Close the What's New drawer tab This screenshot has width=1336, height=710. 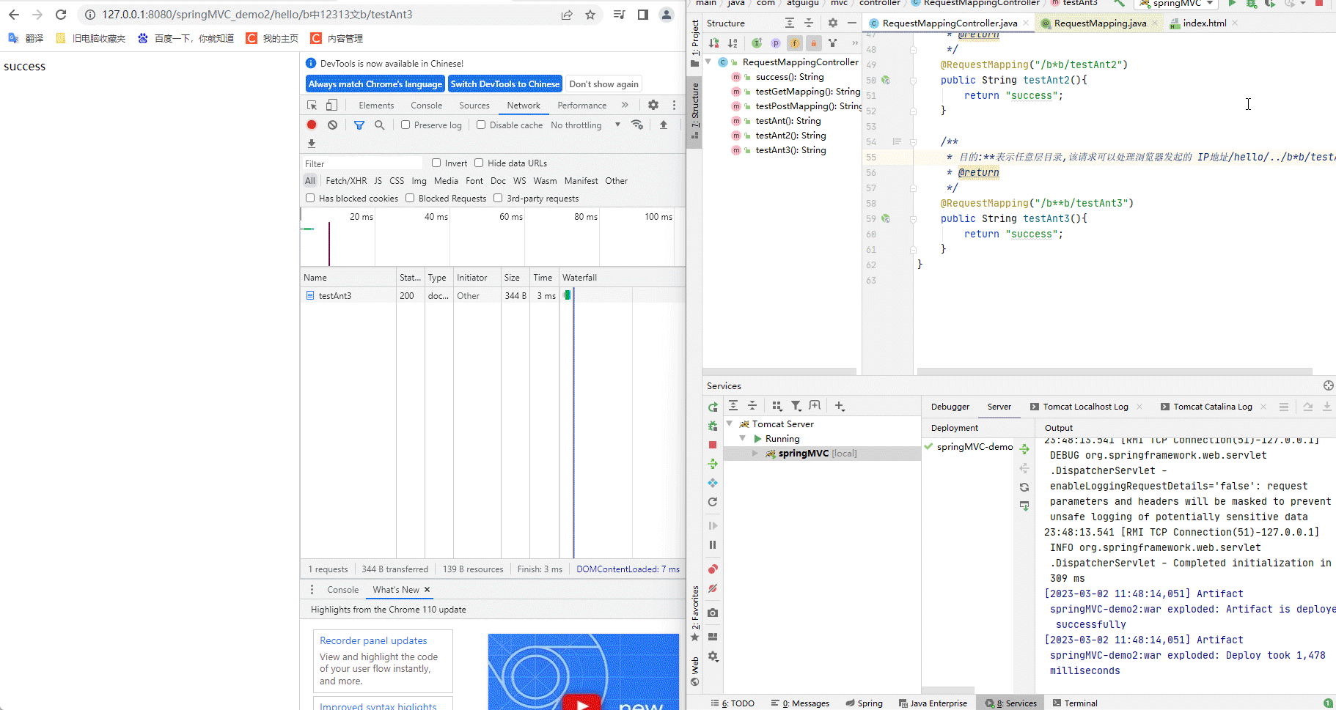coord(427,590)
